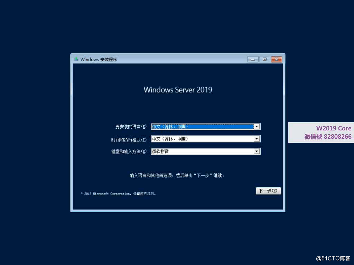354x265 pixels.
Task: Click the 输入语言和其他首选项 instruction text
Action: pyautogui.click(x=177, y=175)
